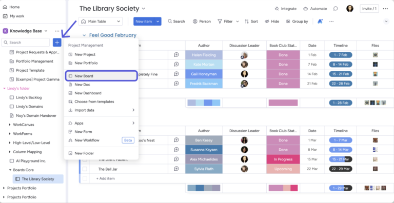This screenshot has height=203, width=394.
Task: Tick the checkbox for The Bell Jar
Action: click(x=85, y=169)
